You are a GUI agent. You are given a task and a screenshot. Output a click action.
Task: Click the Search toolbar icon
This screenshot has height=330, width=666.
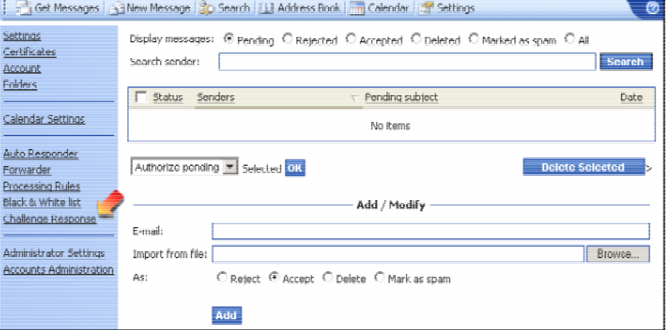[x=206, y=9]
